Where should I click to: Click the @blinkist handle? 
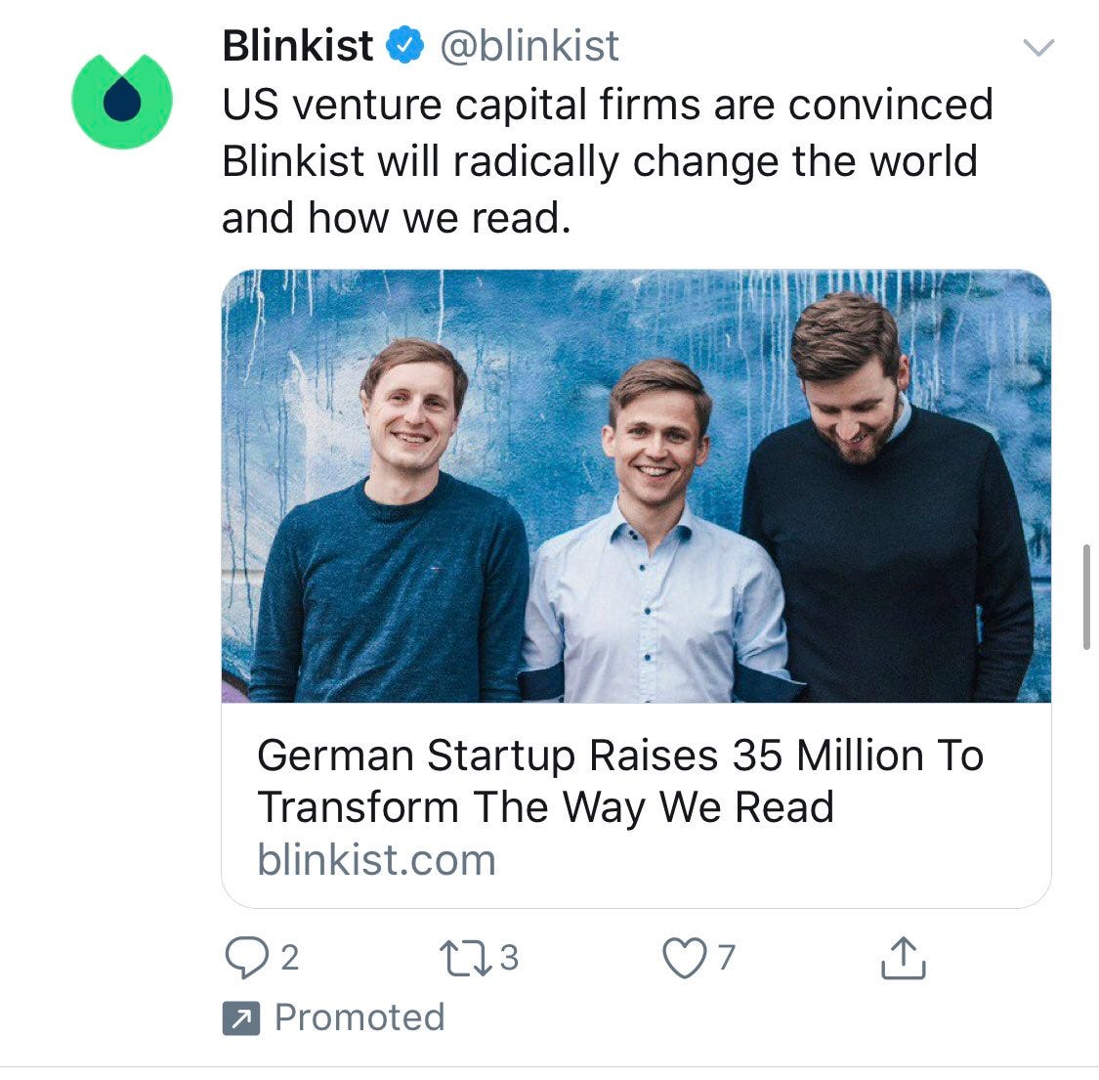click(x=529, y=46)
